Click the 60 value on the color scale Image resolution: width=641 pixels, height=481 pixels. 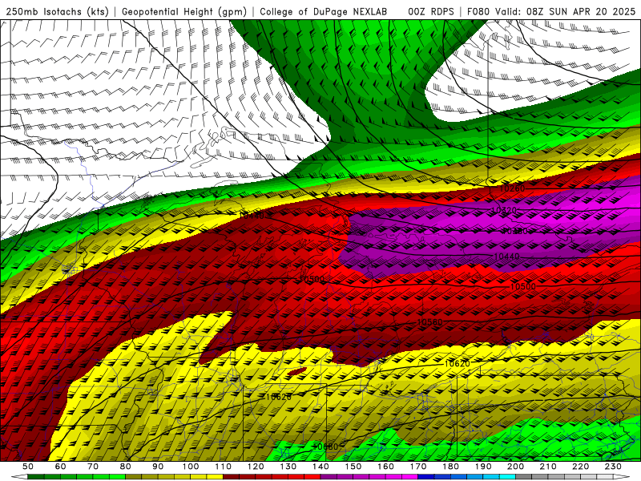[x=60, y=467]
